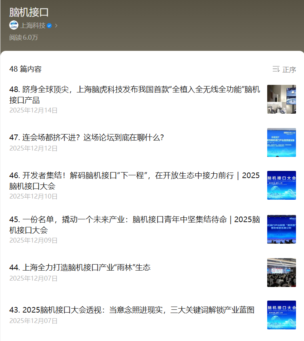Open article 46 开发者集结 title
Image resolution: width=304 pixels, height=341 pixels.
134,181
